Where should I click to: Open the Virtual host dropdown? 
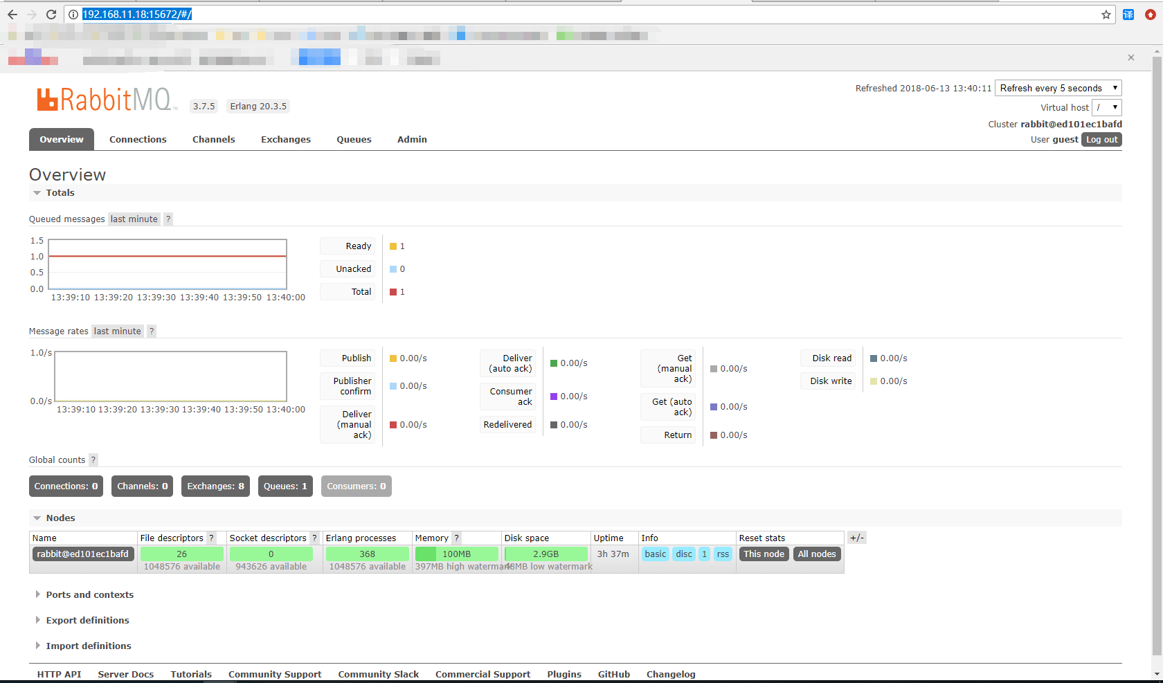click(x=1107, y=107)
